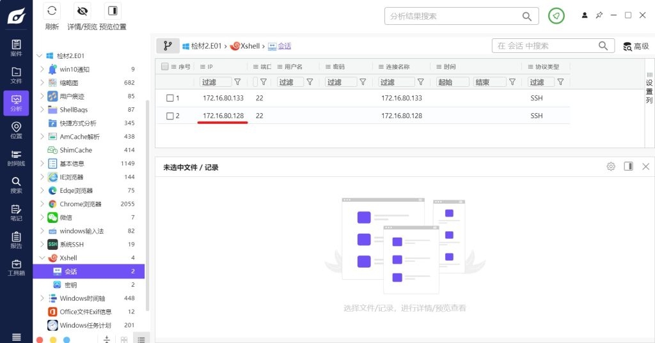Image resolution: width=655 pixels, height=343 pixels.
Task: Check the checkbox for row 2
Action: (170, 116)
